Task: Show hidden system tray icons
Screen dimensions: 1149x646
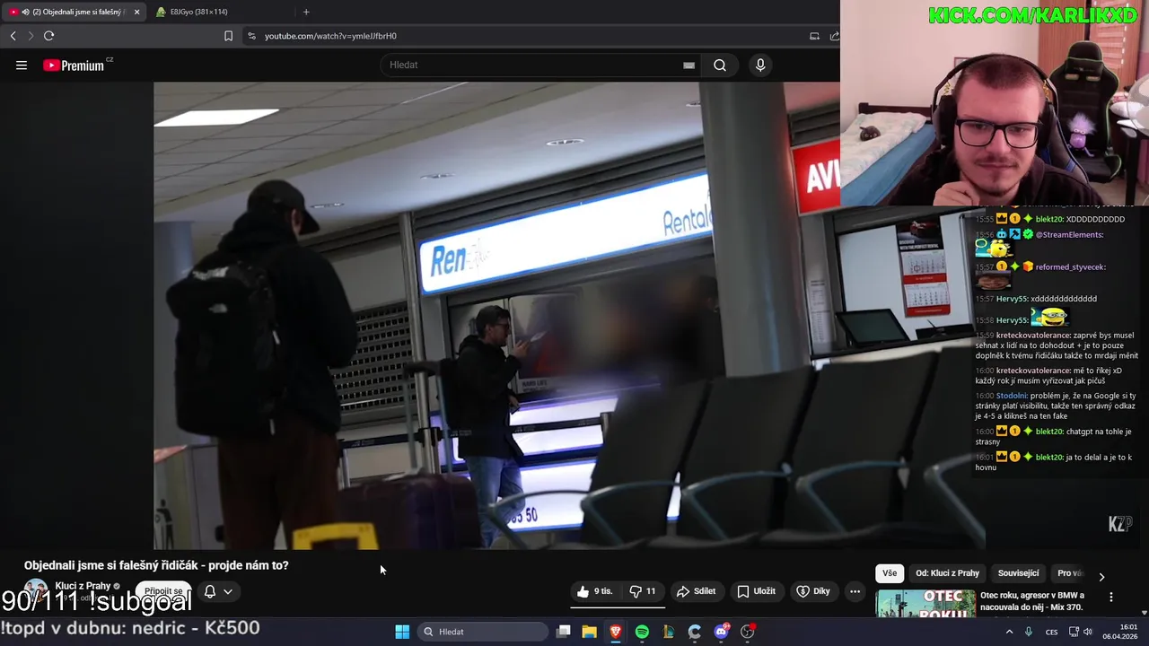Action: point(1009,632)
